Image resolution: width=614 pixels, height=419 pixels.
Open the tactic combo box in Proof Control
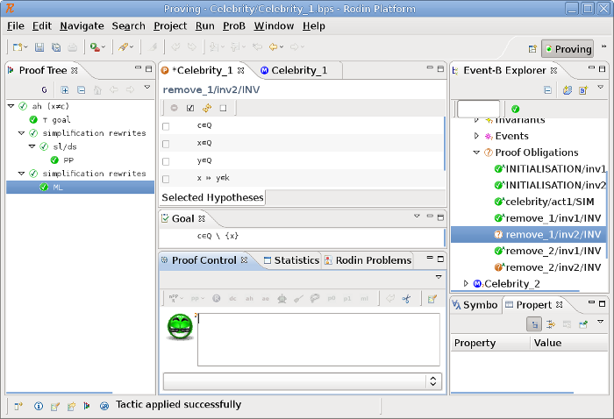click(x=432, y=381)
